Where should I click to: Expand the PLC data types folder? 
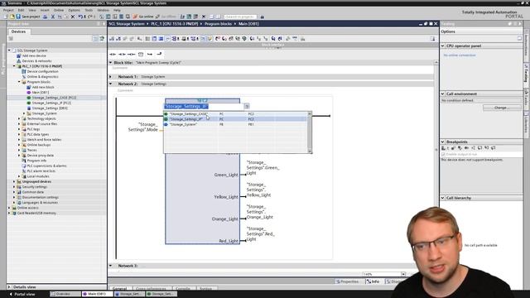point(19,134)
